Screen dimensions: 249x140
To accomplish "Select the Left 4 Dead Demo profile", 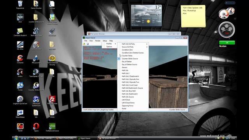I will (133, 103).
